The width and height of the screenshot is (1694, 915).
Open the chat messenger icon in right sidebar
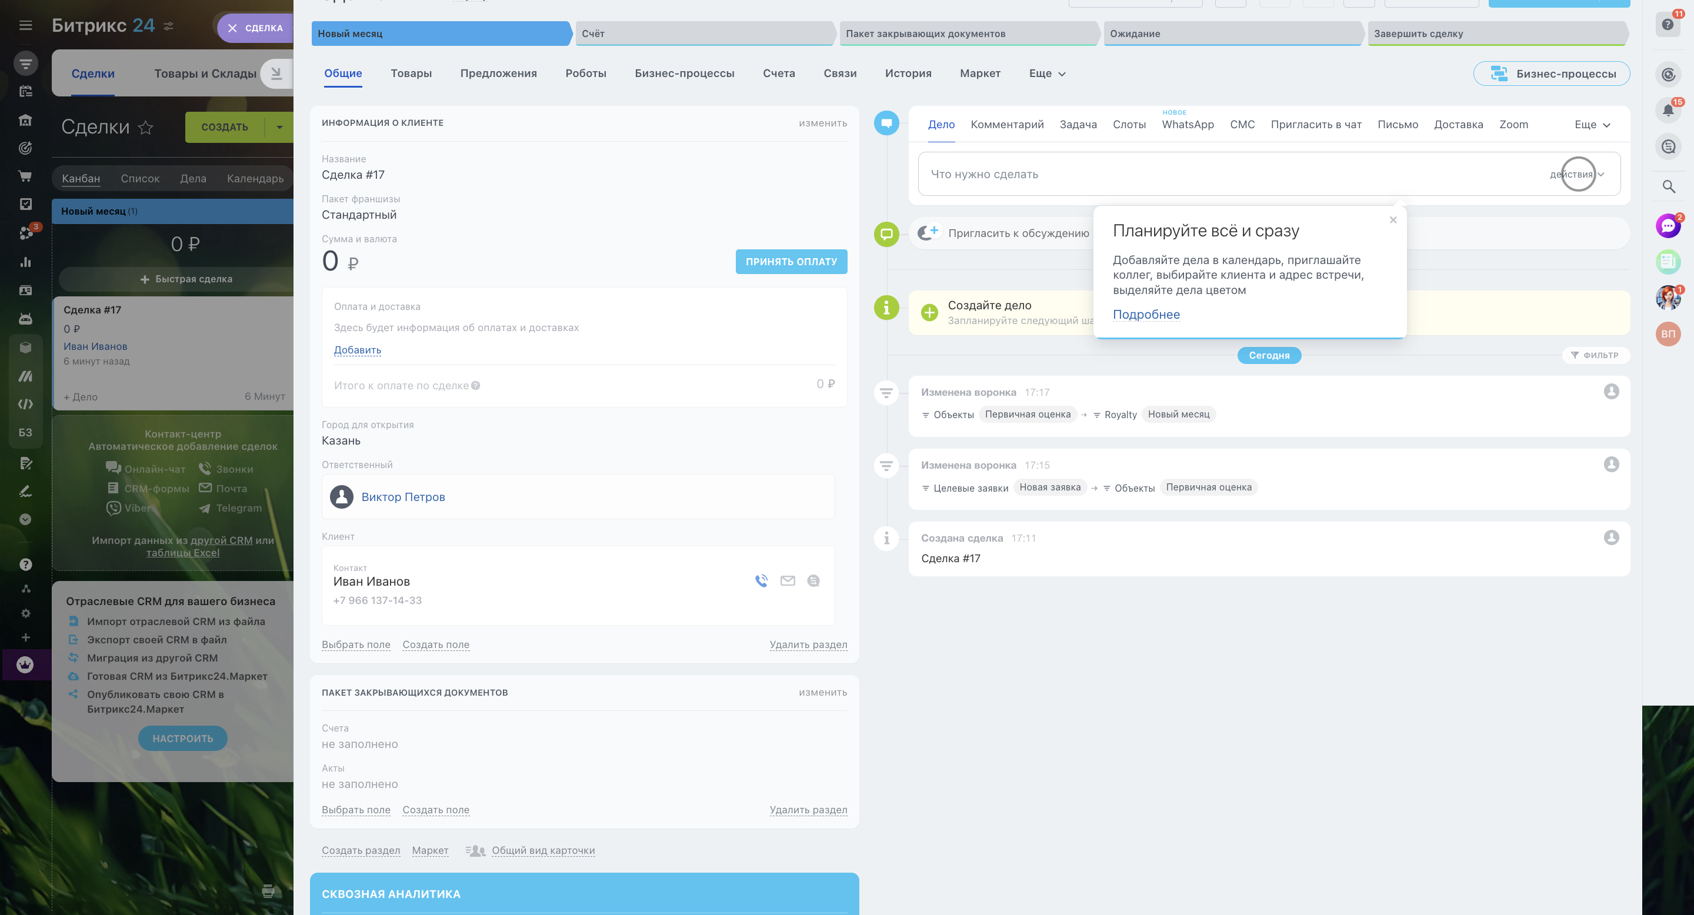pos(1668,226)
